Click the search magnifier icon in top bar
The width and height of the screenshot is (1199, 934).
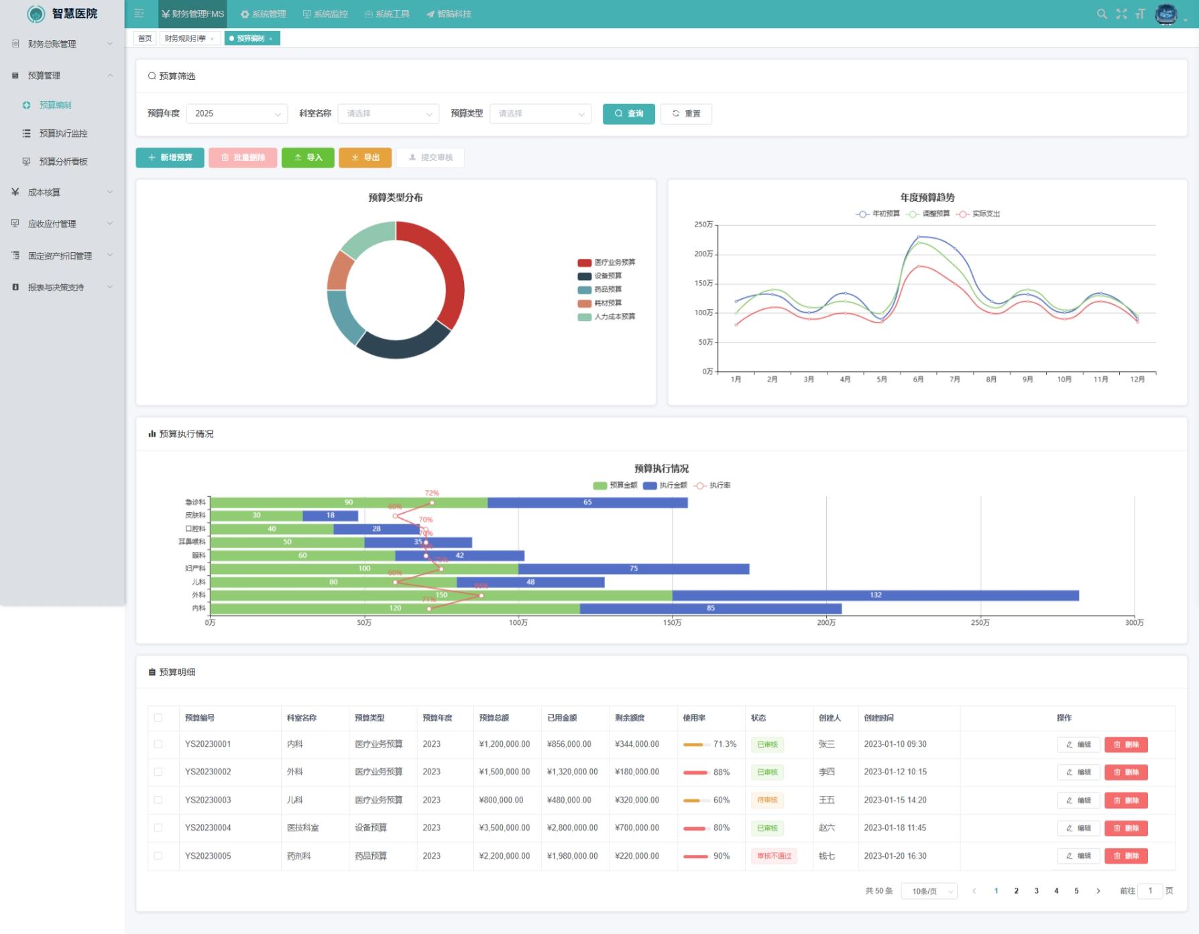coord(1101,14)
